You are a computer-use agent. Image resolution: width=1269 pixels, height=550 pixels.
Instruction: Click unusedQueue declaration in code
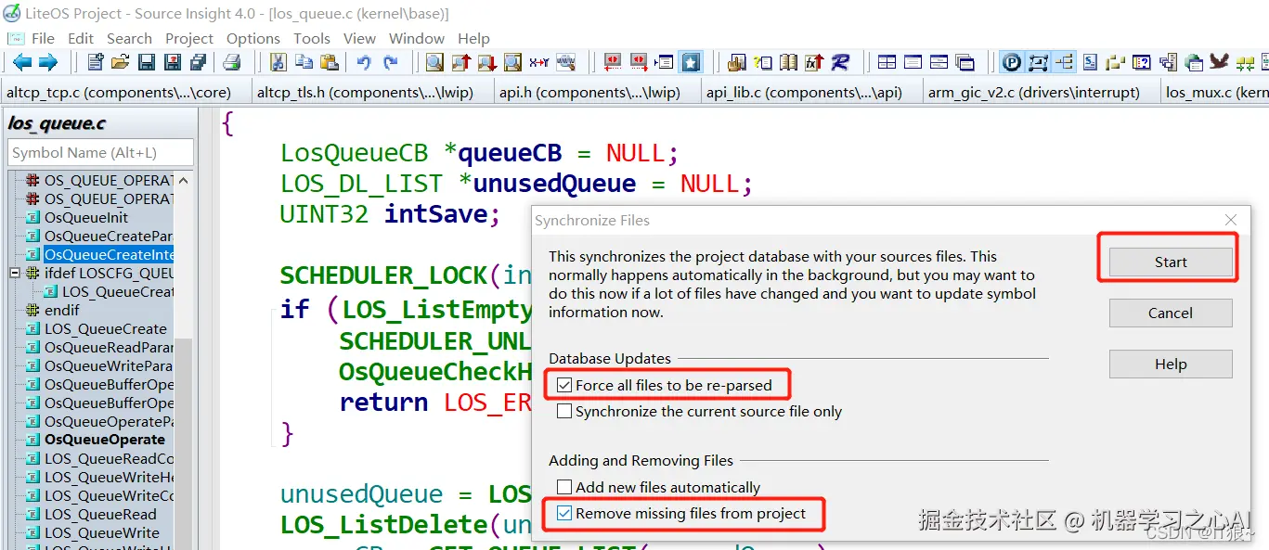554,184
